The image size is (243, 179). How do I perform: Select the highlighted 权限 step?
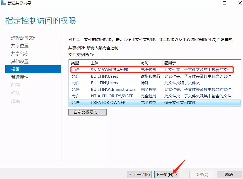click(x=15, y=69)
